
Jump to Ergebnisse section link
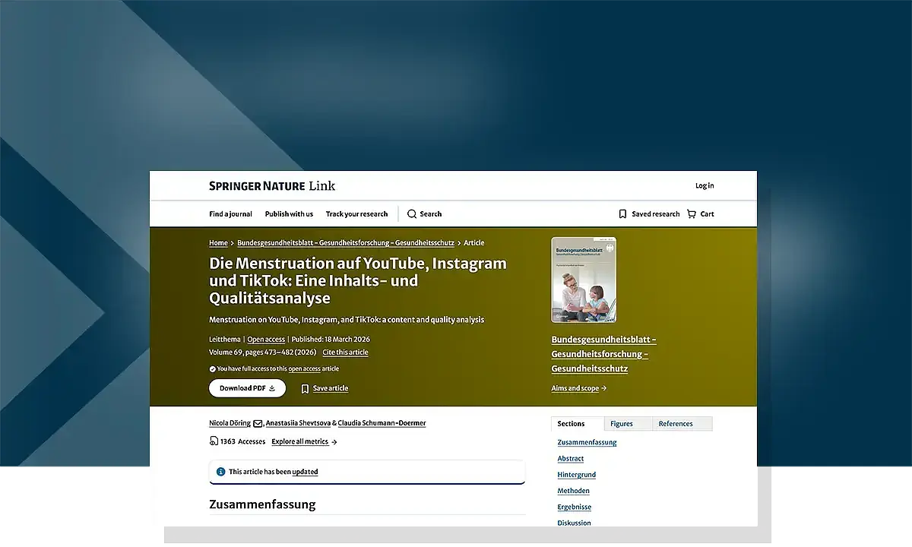tap(575, 507)
